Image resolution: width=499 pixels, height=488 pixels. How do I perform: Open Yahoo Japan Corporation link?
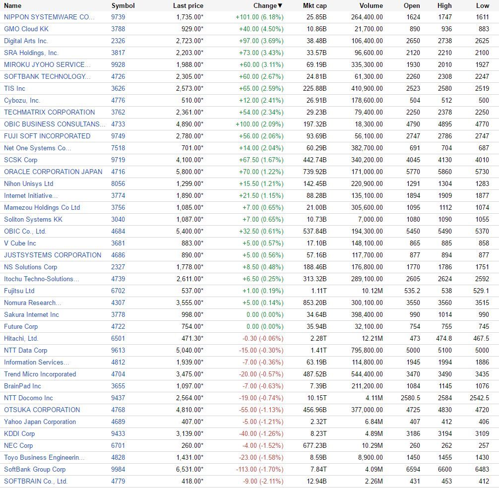click(x=40, y=422)
